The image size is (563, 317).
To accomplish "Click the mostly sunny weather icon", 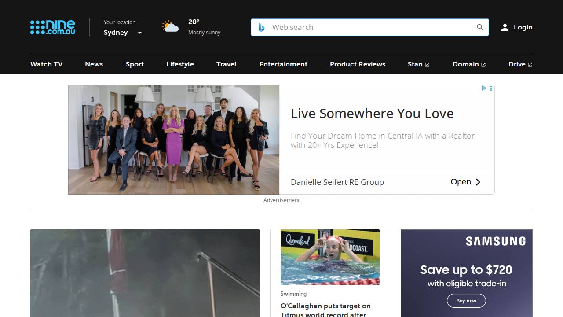I will point(170,27).
